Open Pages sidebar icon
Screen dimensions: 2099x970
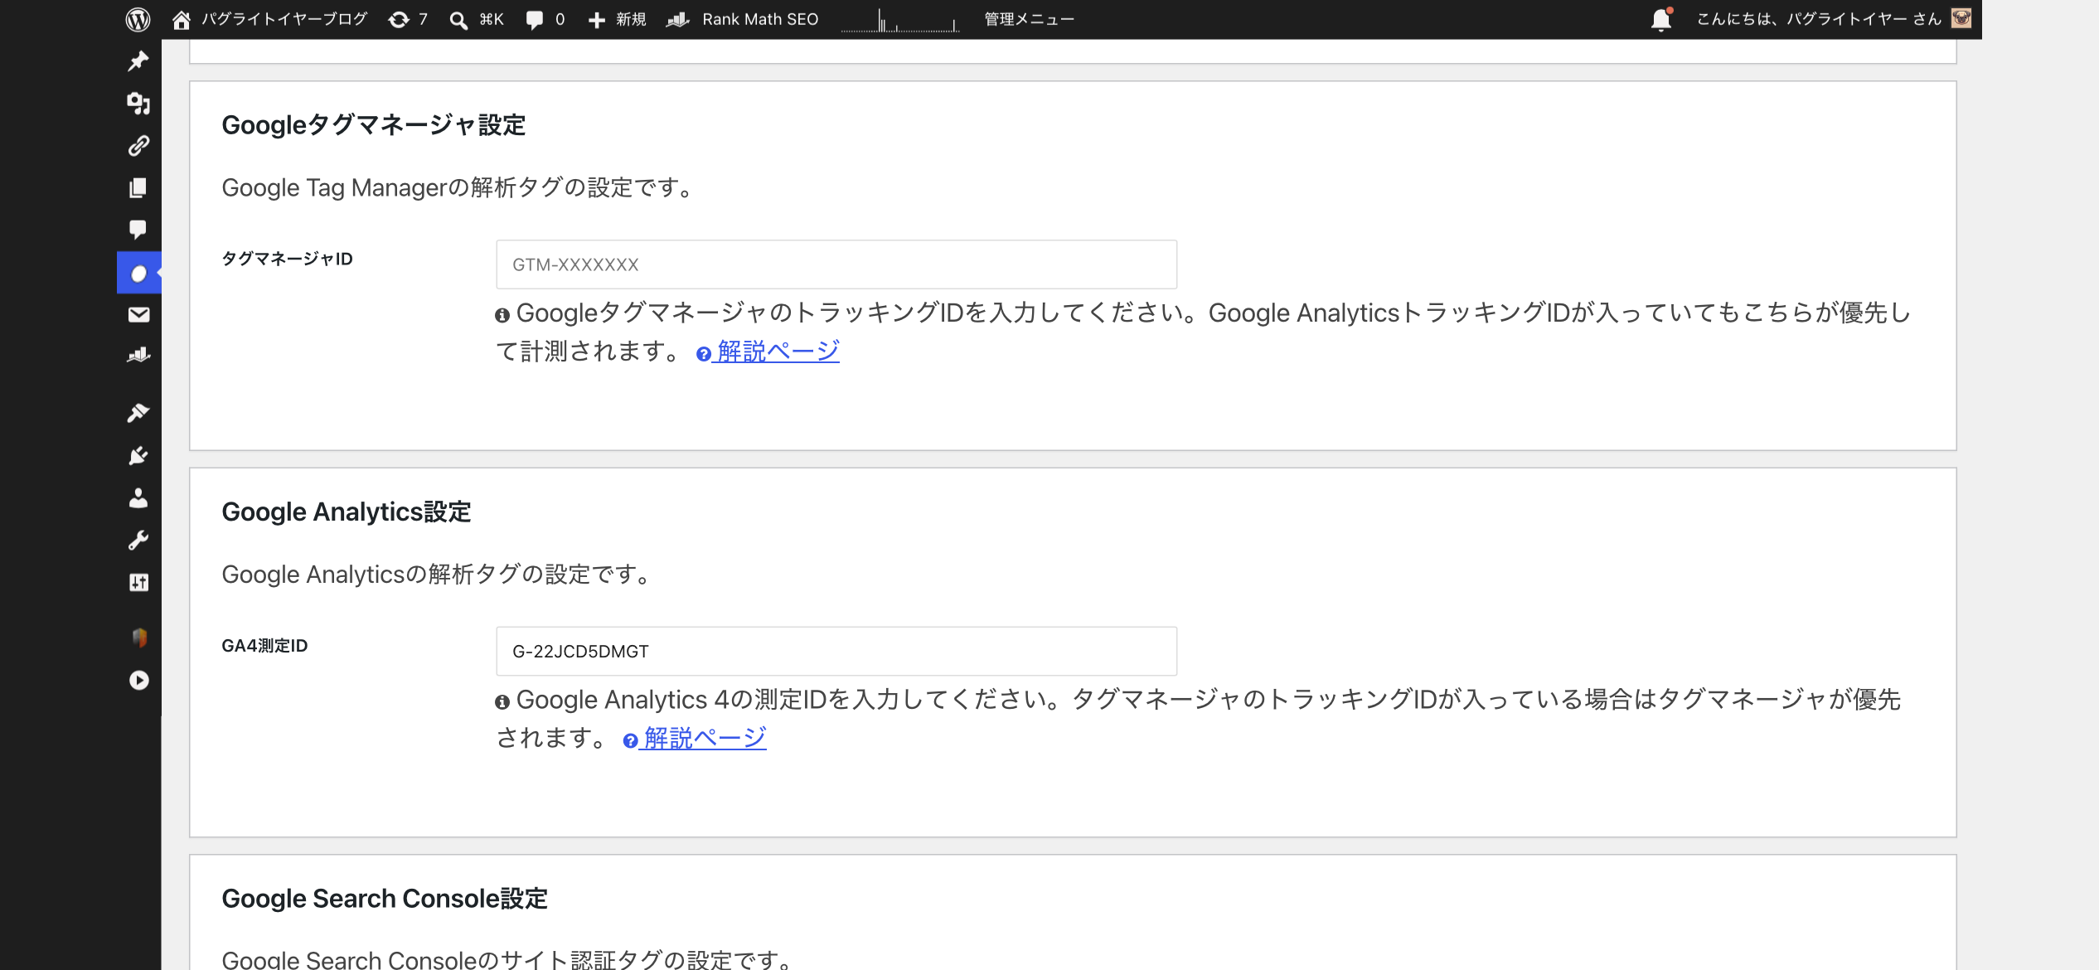[x=138, y=187]
